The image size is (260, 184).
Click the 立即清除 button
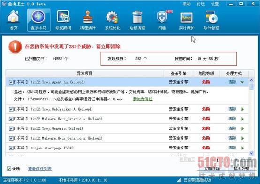tap(212, 169)
